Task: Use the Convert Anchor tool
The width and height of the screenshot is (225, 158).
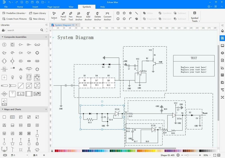Action: click(x=107, y=16)
